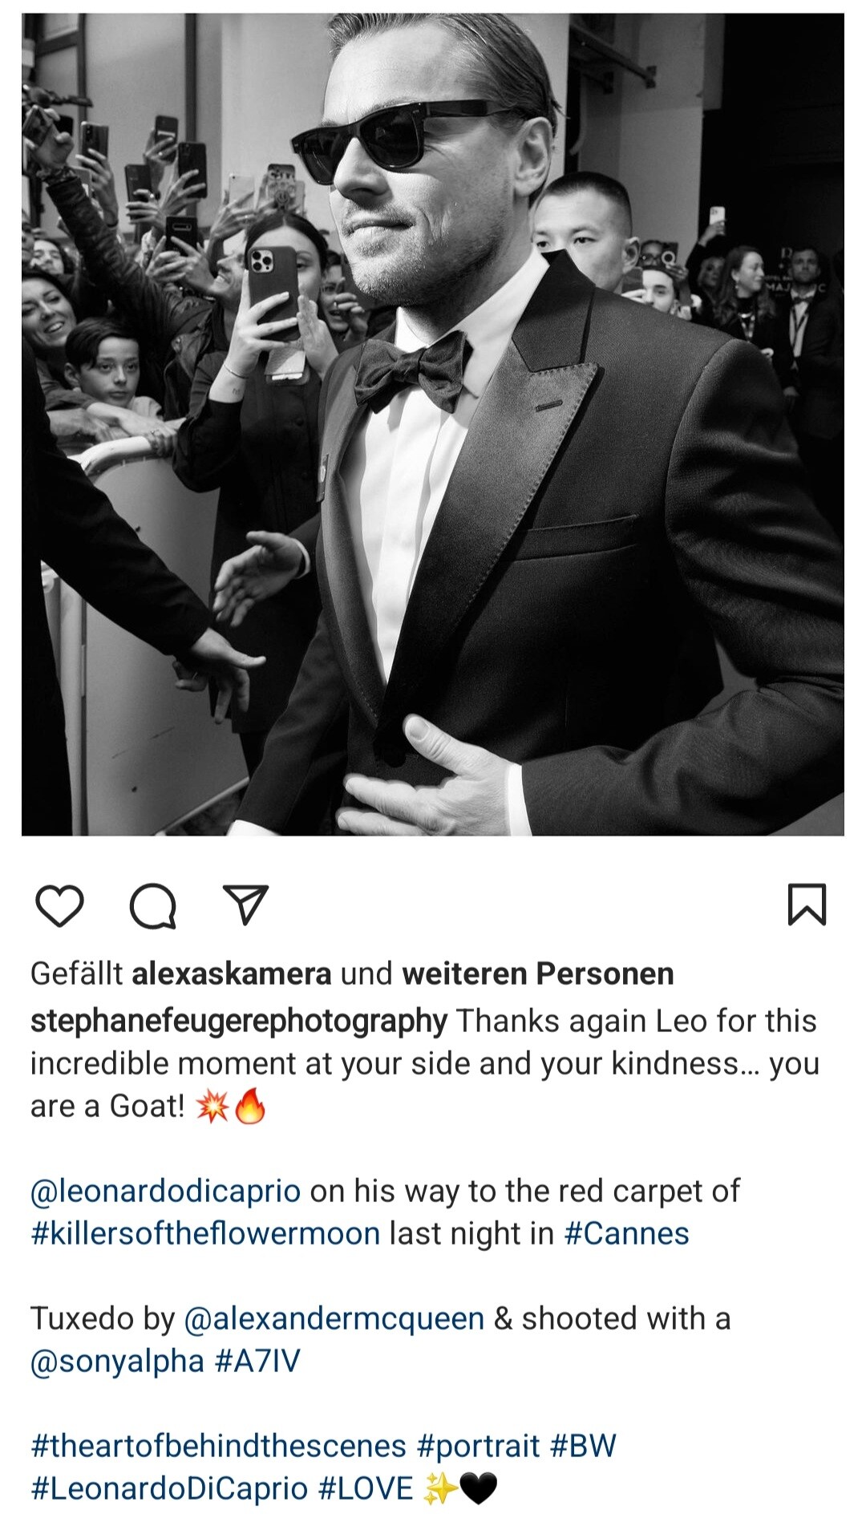Image resolution: width=866 pixels, height=1518 pixels.
Task: Save post with bookmark icon
Action: coord(807,905)
